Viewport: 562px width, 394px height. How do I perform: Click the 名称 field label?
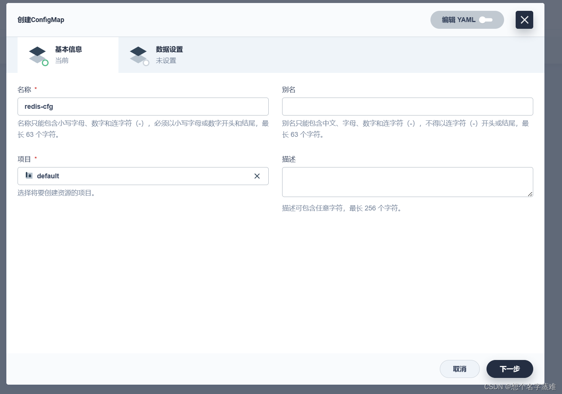[24, 90]
